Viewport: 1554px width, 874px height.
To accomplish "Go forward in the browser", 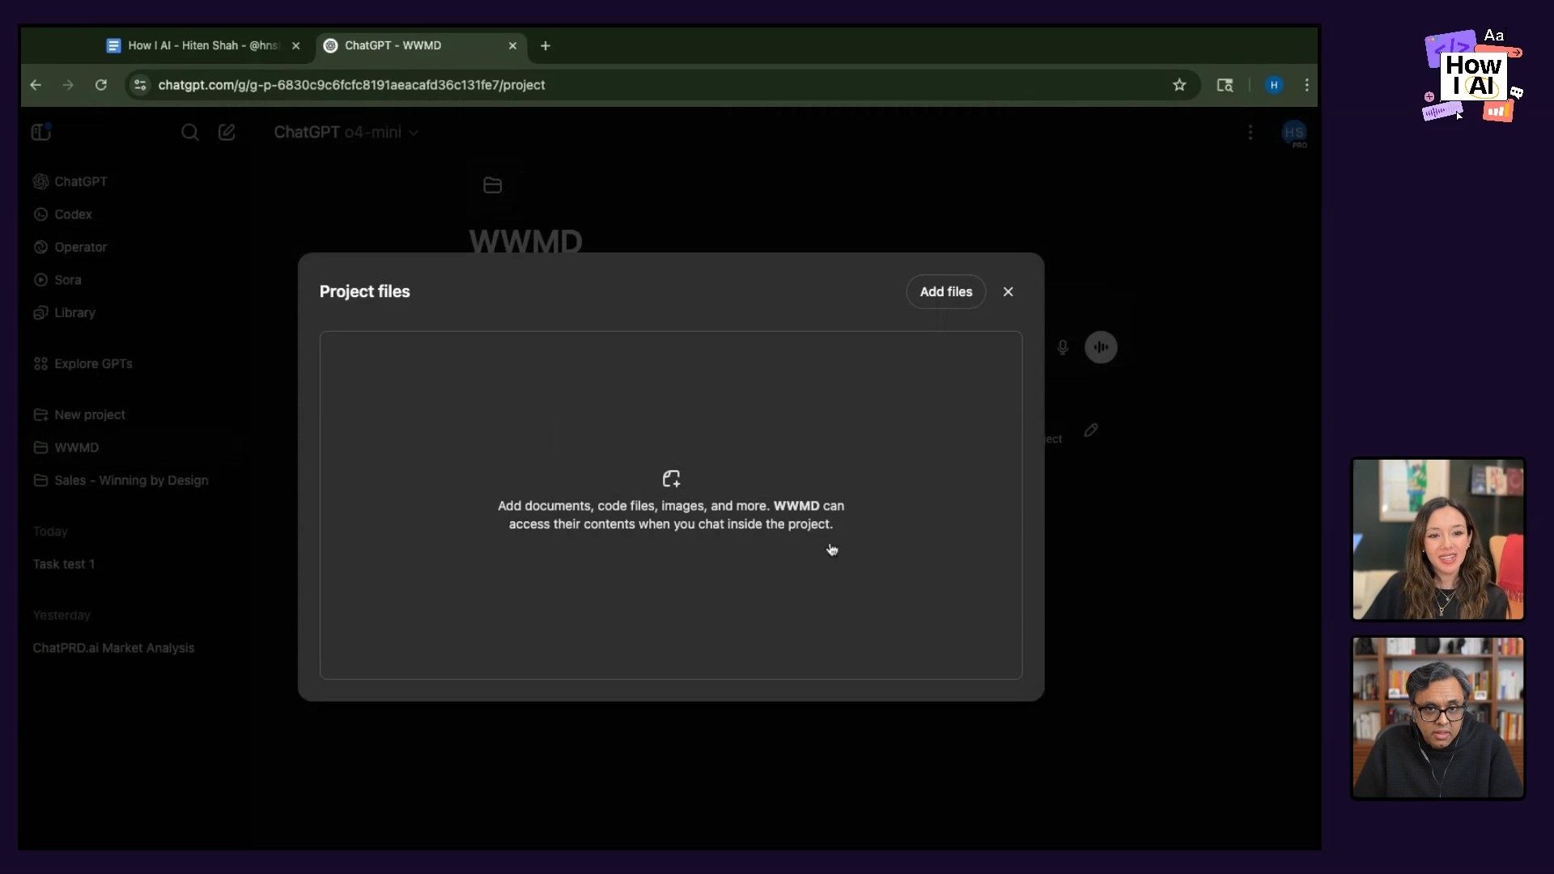I will (x=68, y=85).
